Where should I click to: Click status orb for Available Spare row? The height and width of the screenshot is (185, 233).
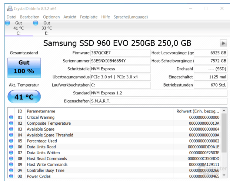pyautogui.click(x=11, y=129)
